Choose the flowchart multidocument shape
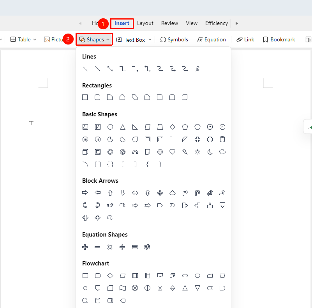Screen dimensions: 312x308 172,276
